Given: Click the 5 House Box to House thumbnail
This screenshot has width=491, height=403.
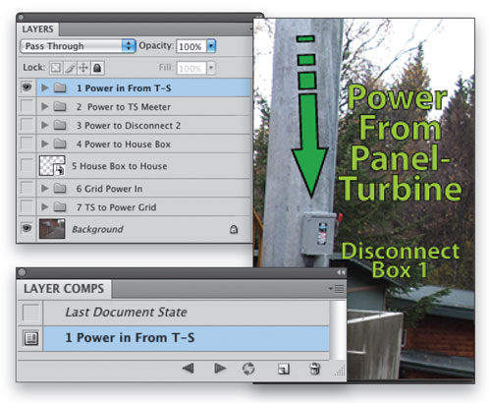Looking at the screenshot, I should click(52, 165).
